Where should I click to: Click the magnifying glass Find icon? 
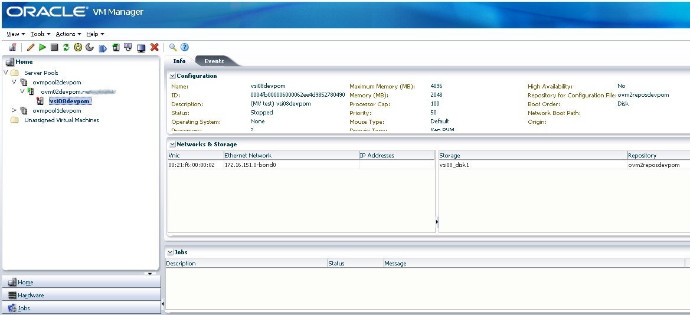click(173, 47)
